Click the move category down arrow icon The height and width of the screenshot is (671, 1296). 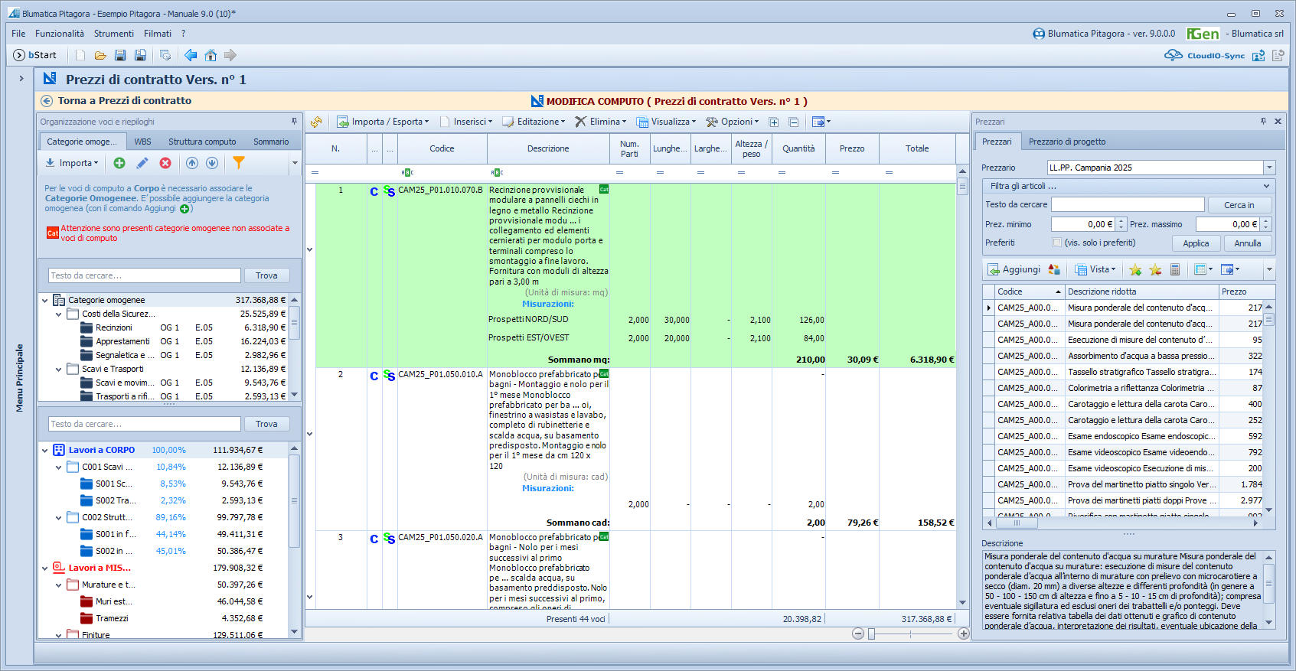[212, 163]
